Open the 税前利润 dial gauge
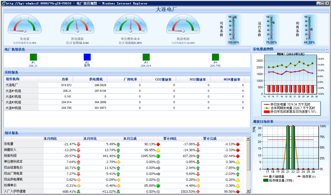The image size is (331, 195). (183, 24)
